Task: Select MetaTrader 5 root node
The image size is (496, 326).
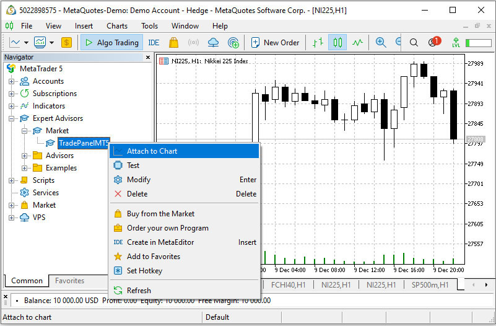Action: (x=41, y=69)
